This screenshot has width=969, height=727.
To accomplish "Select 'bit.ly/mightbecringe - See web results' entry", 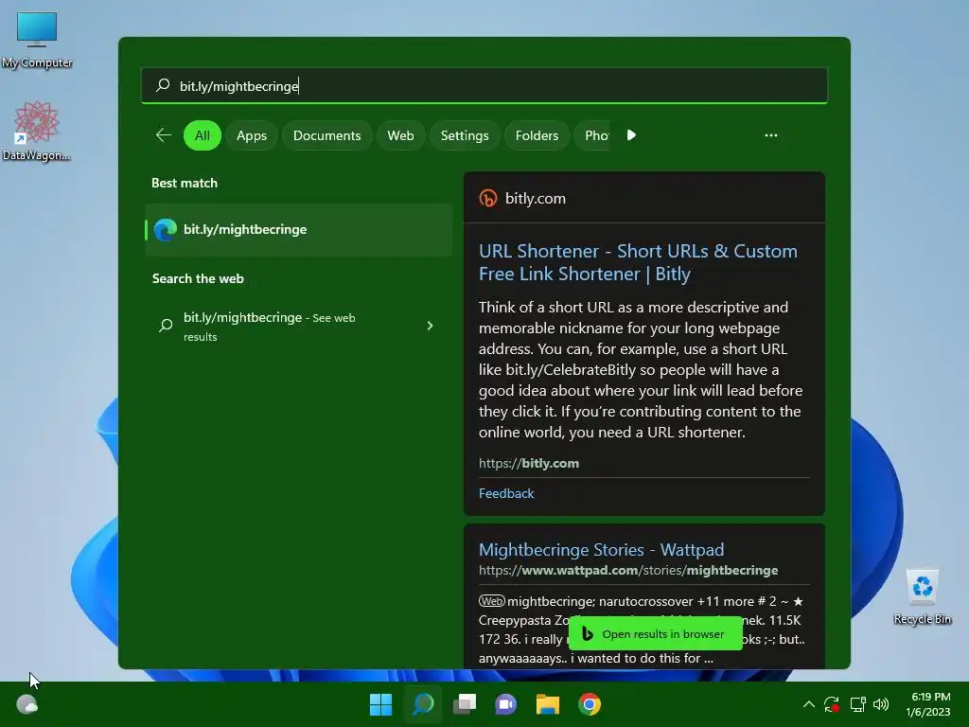I will (298, 327).
